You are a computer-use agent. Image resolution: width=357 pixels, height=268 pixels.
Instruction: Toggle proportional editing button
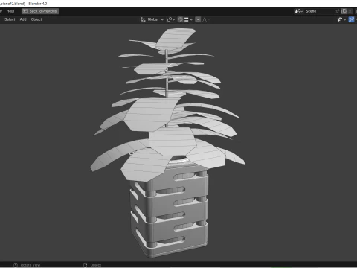click(x=198, y=19)
